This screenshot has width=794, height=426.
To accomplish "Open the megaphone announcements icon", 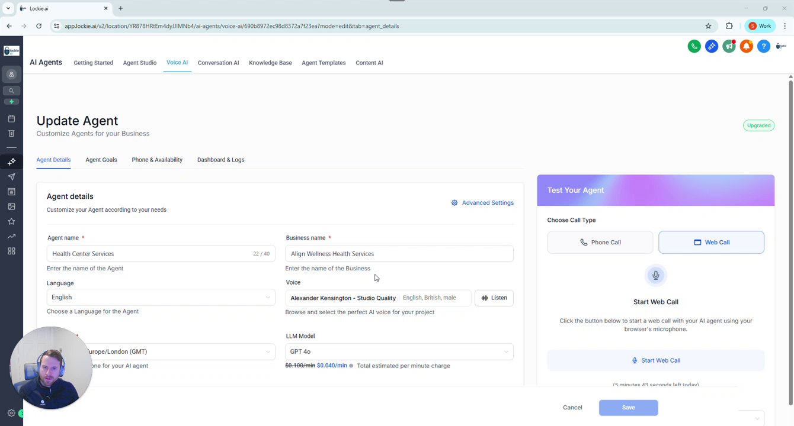I will pyautogui.click(x=729, y=46).
